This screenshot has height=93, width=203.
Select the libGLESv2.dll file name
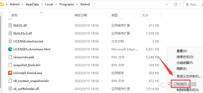click(x=22, y=33)
